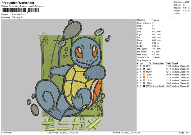This screenshot has height=135, width=191.
Task: Click thread code '1007'
Action: tap(168, 86)
